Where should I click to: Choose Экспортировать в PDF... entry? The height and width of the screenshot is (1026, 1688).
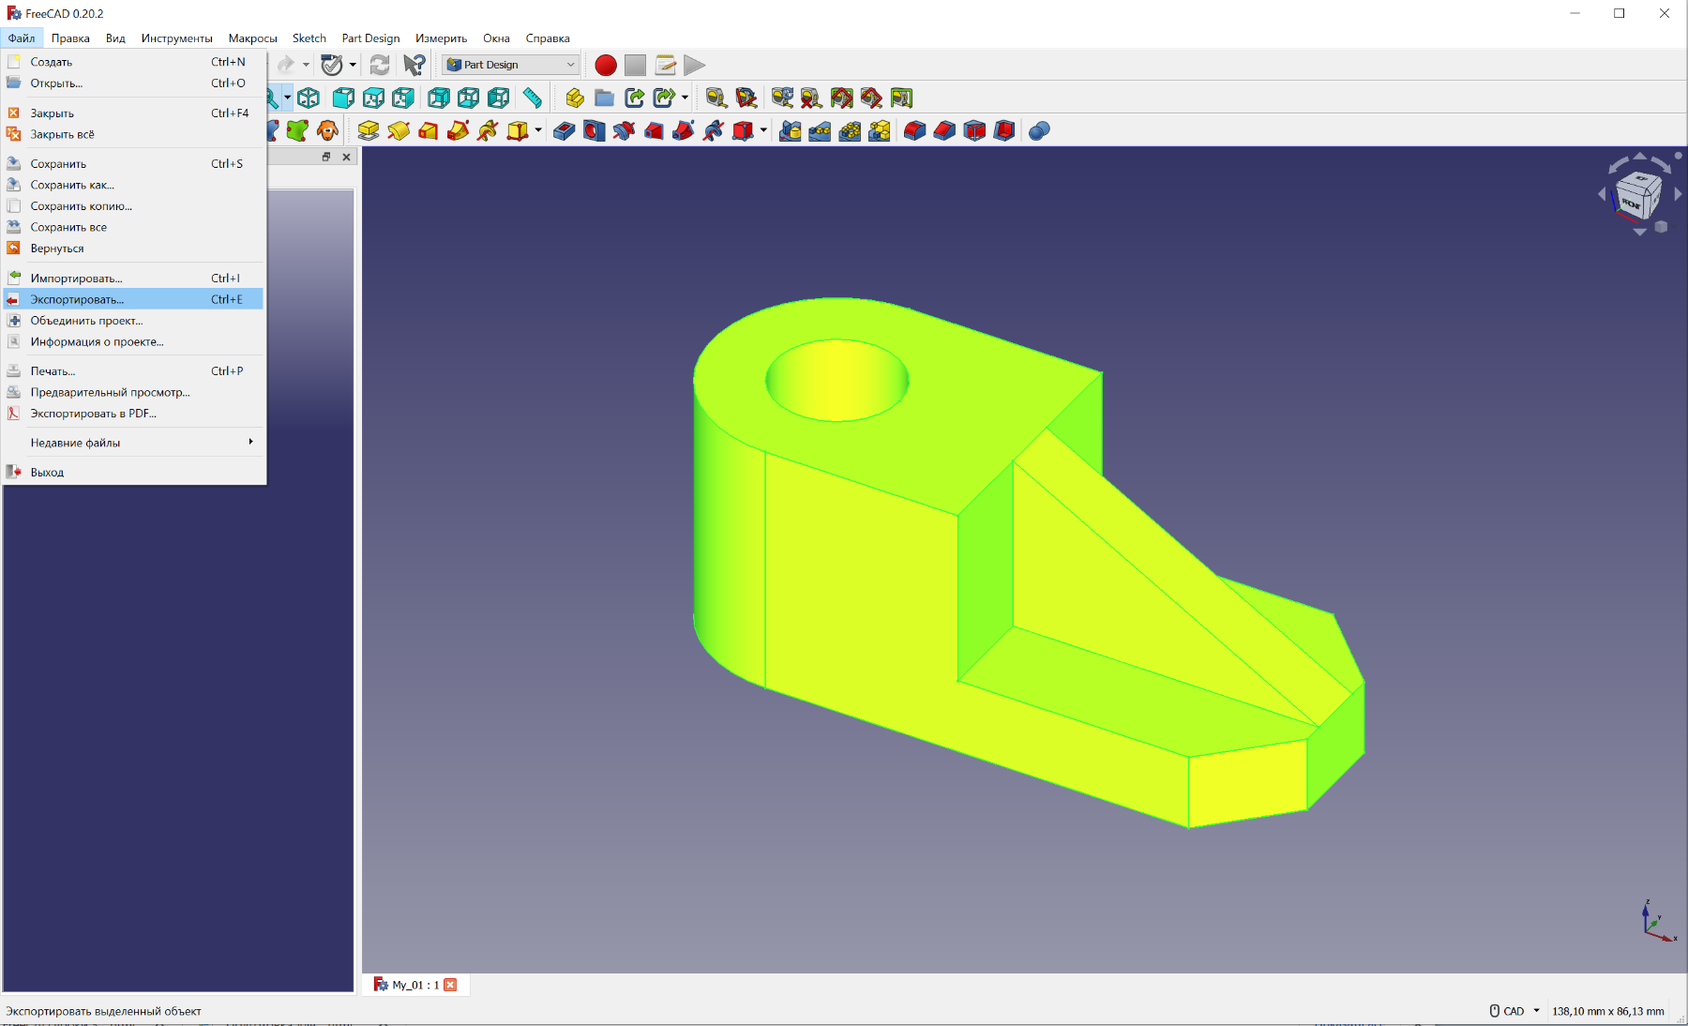click(x=134, y=414)
